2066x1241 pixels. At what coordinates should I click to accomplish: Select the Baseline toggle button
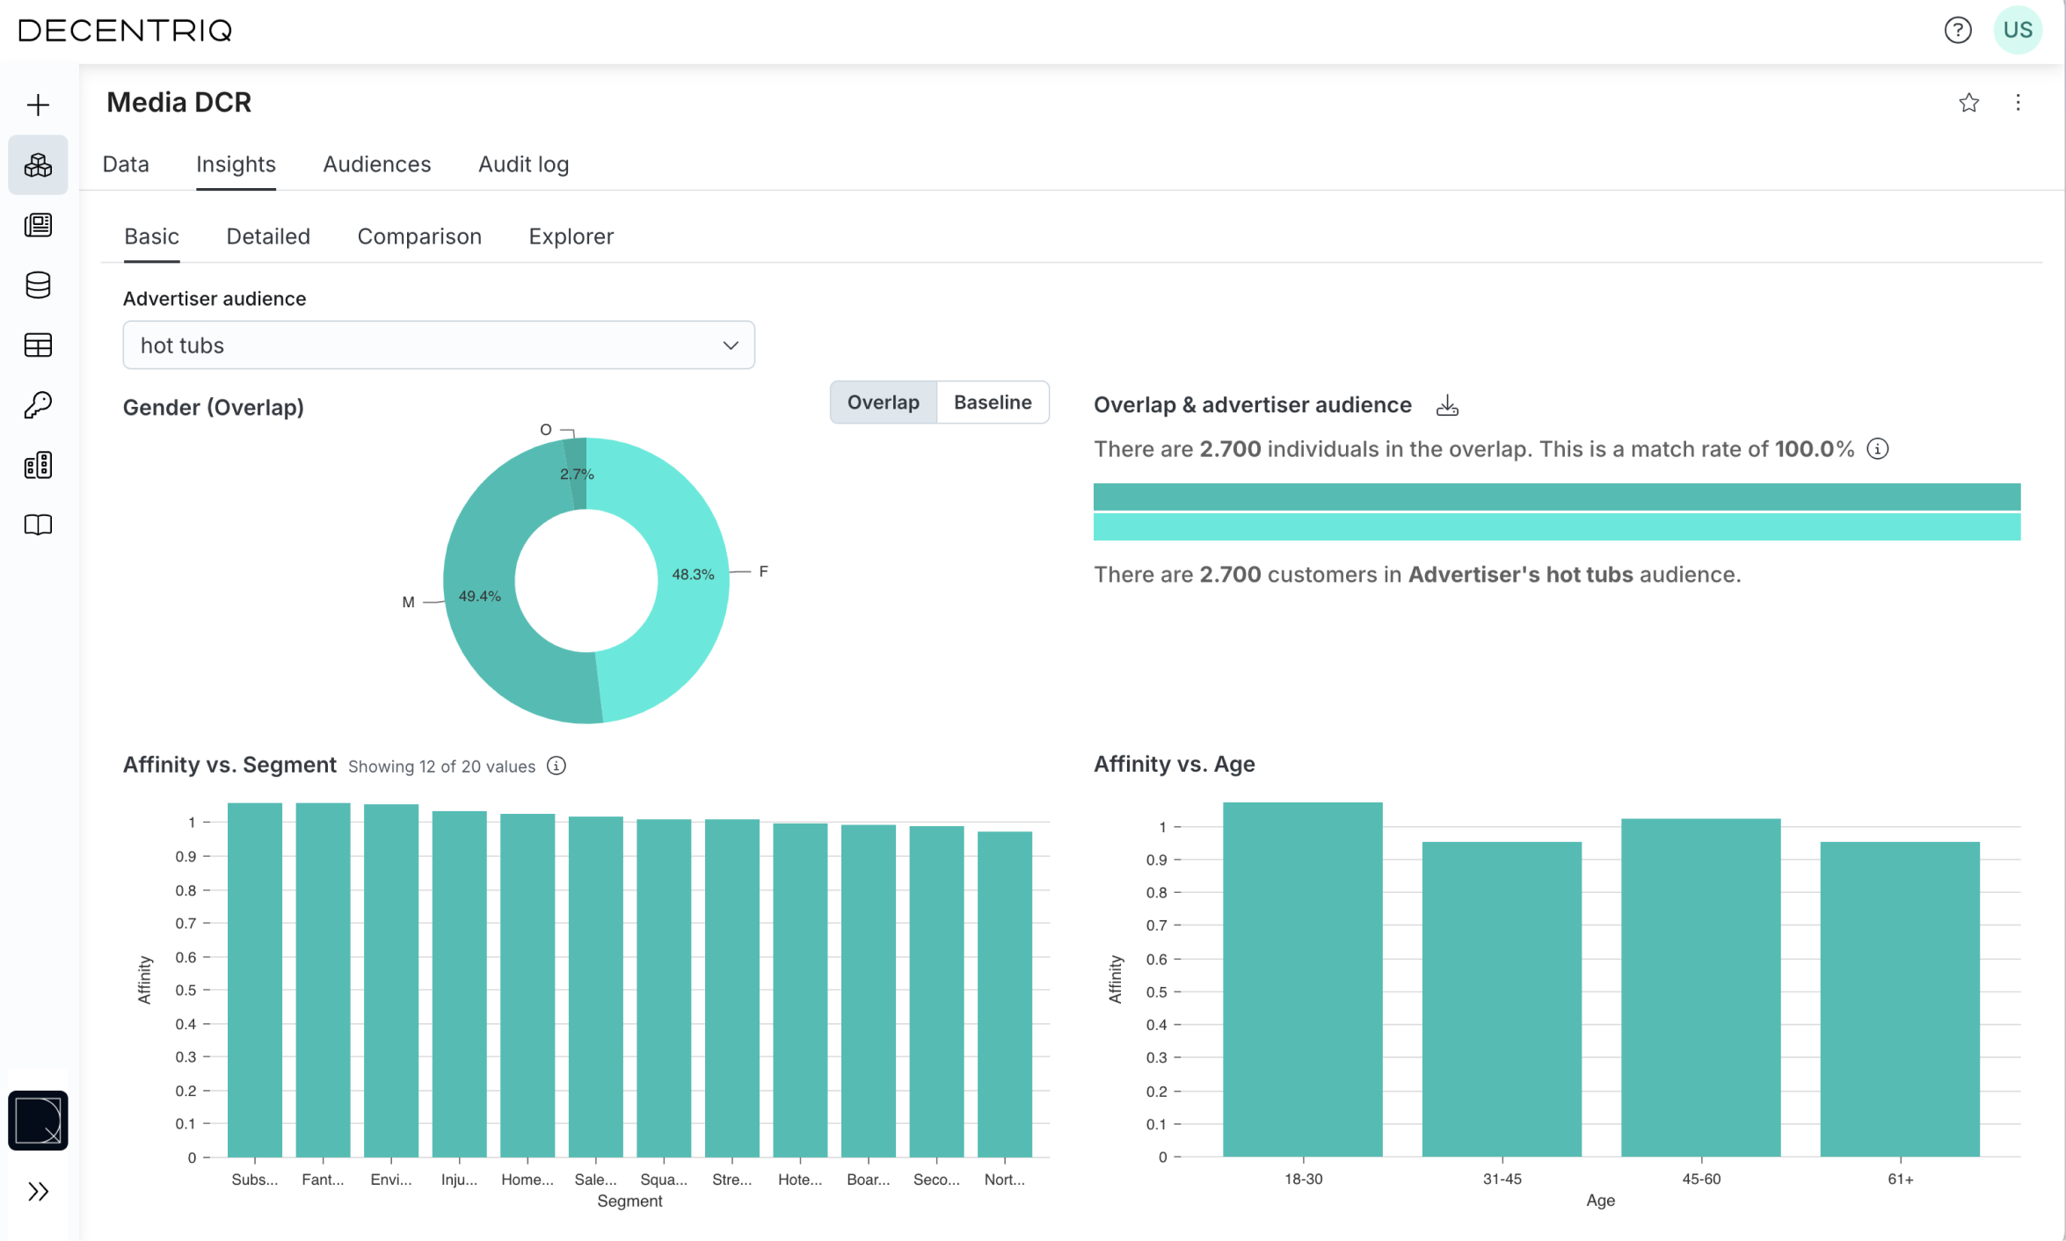993,403
